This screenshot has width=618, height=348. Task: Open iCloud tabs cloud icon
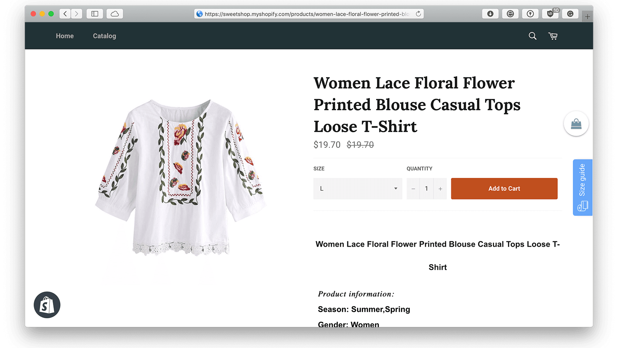tap(115, 14)
